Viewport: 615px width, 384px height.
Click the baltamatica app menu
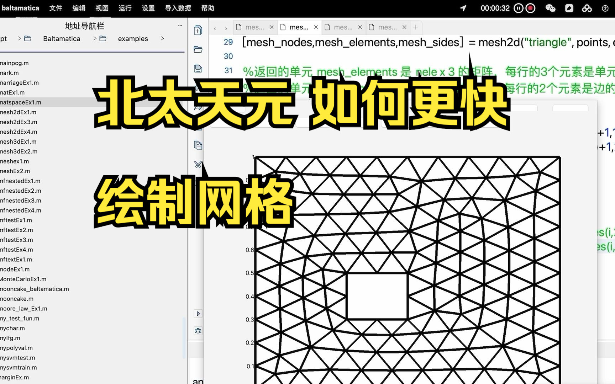click(x=20, y=8)
